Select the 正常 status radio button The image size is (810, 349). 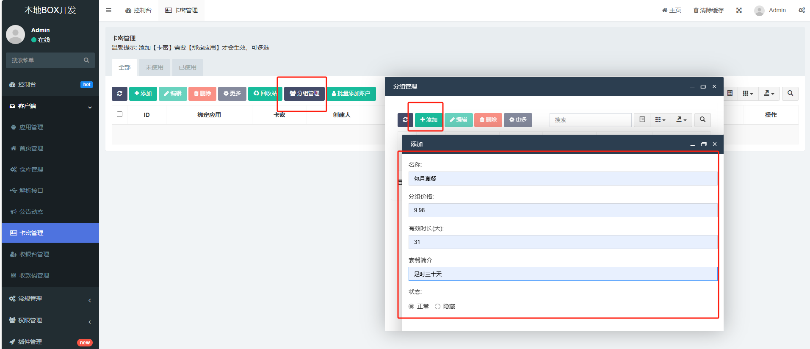point(411,306)
